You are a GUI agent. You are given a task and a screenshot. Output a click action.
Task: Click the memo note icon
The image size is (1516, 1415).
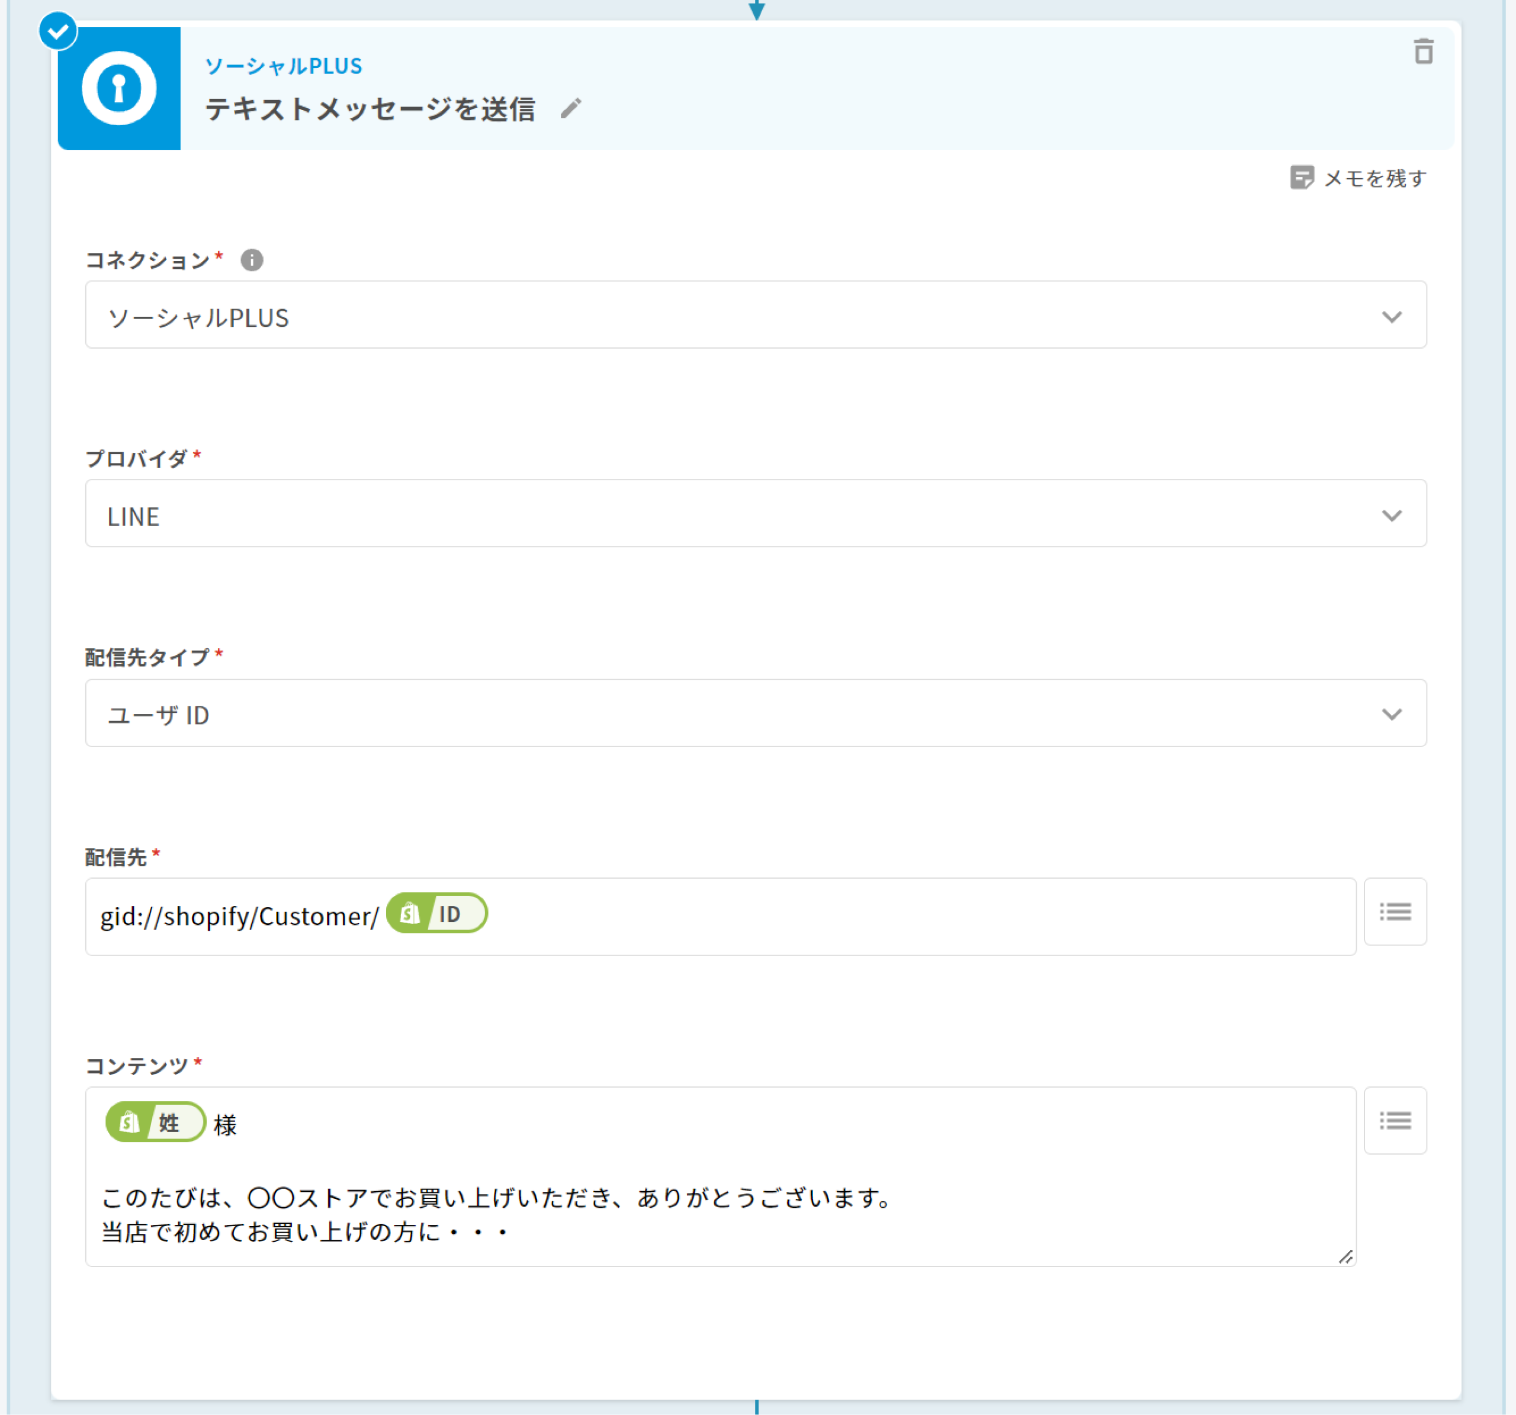[x=1301, y=178]
